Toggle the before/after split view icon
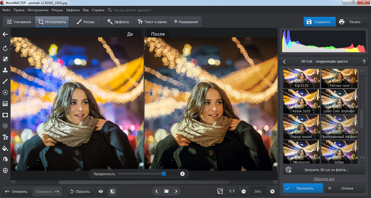The width and height of the screenshot is (371, 198). [112, 191]
